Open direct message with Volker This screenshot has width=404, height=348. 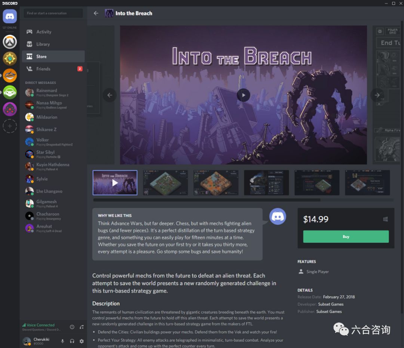coord(53,142)
